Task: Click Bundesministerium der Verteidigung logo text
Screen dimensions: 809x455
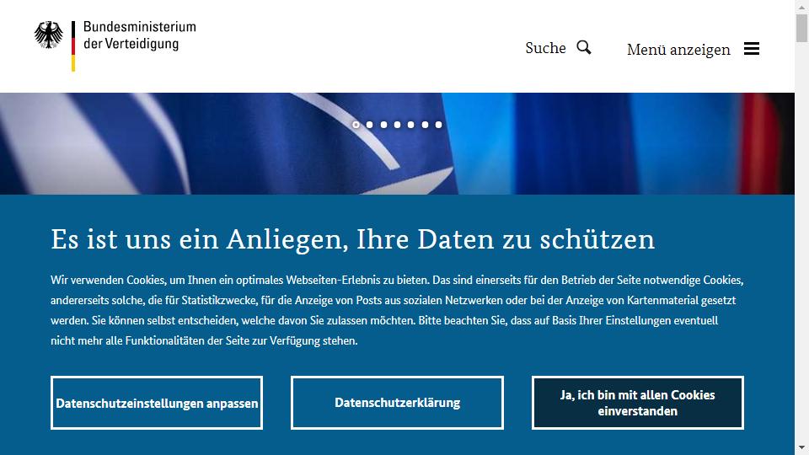Action: [x=139, y=35]
